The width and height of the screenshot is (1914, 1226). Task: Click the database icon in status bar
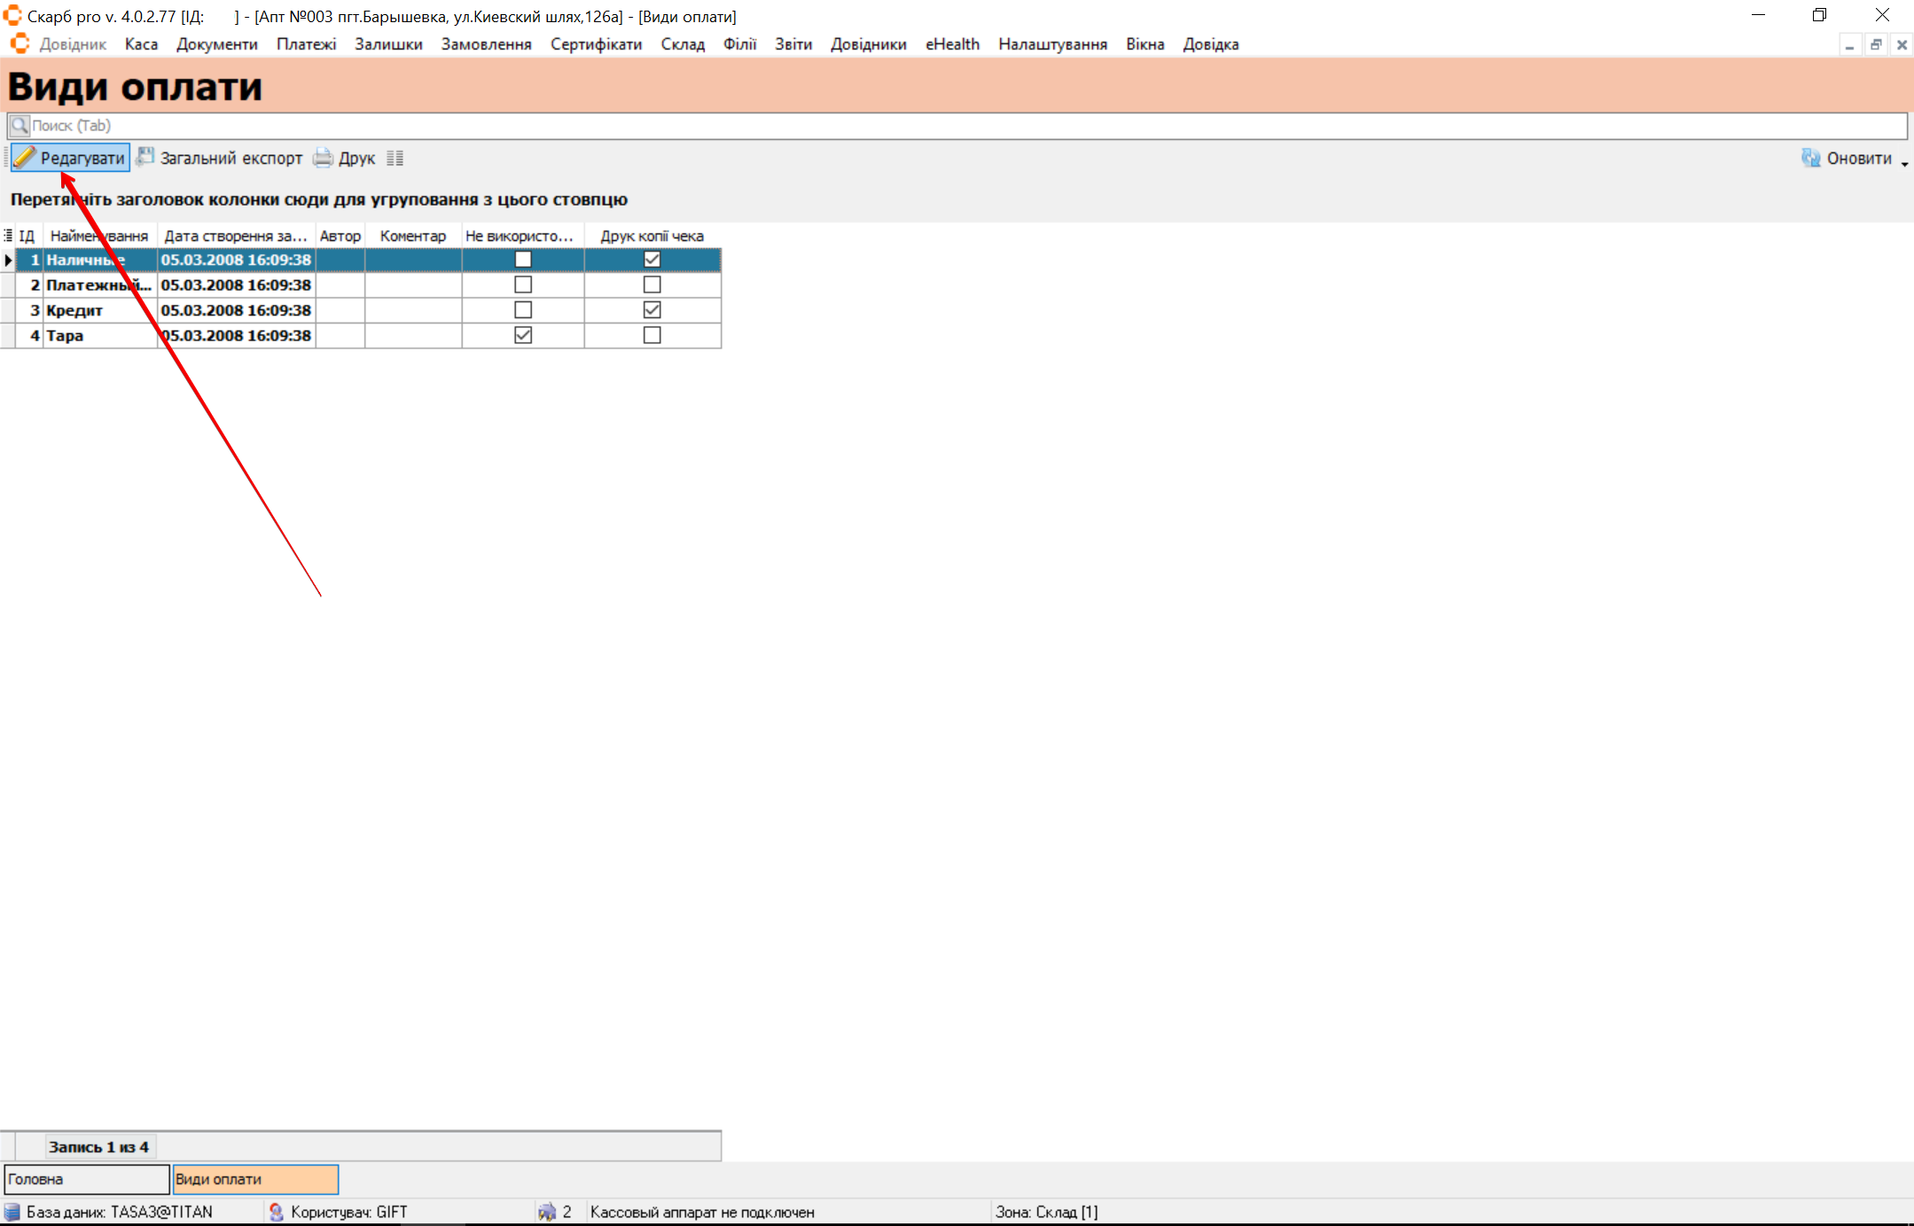pos(12,1212)
